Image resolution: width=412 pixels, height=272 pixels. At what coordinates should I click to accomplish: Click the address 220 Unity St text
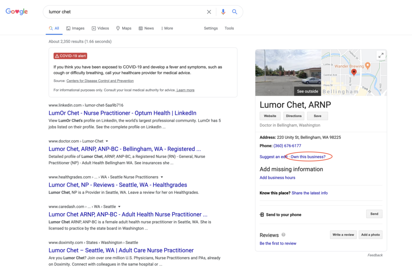[309, 138]
